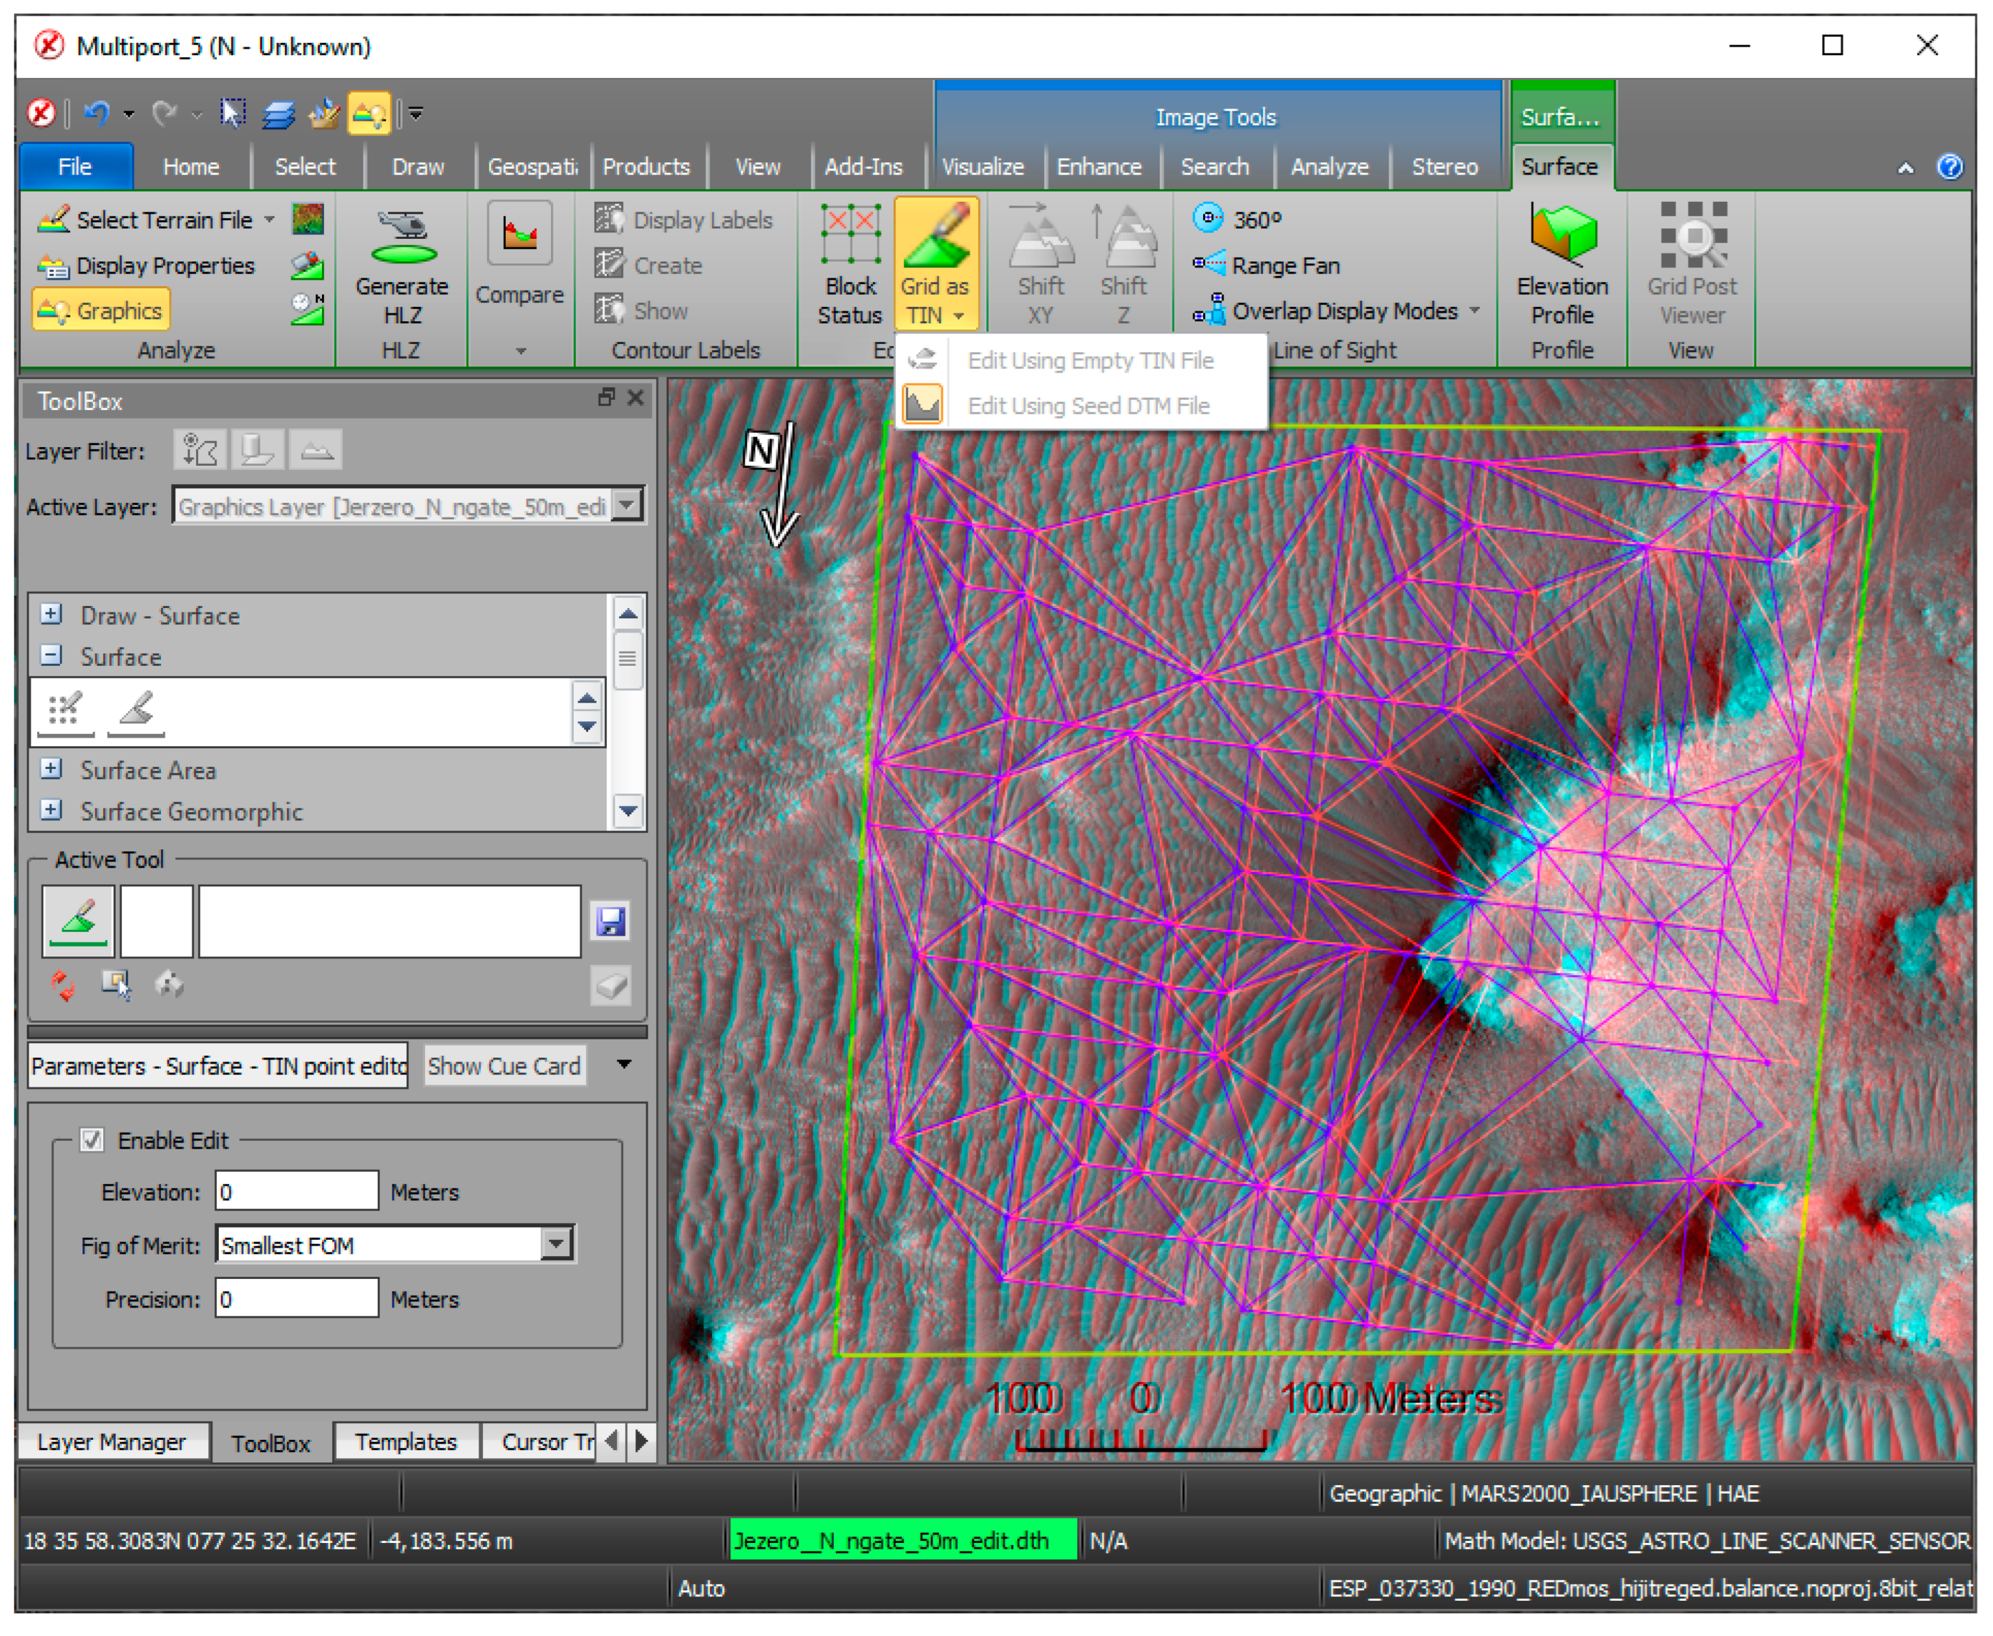
Task: Switch to the Stereo ribbon tab
Action: coord(1445,167)
